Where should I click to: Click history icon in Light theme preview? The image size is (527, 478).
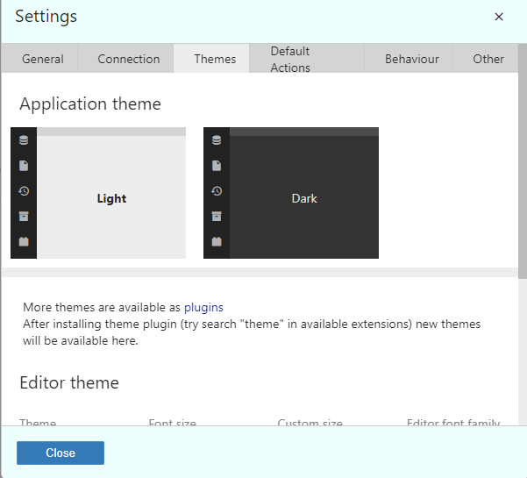[x=24, y=191]
